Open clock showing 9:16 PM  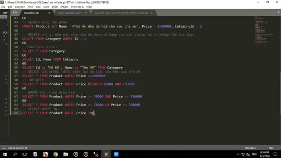coord(265,154)
